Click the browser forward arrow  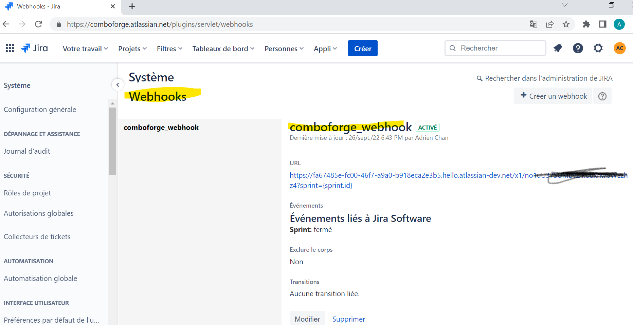point(22,24)
